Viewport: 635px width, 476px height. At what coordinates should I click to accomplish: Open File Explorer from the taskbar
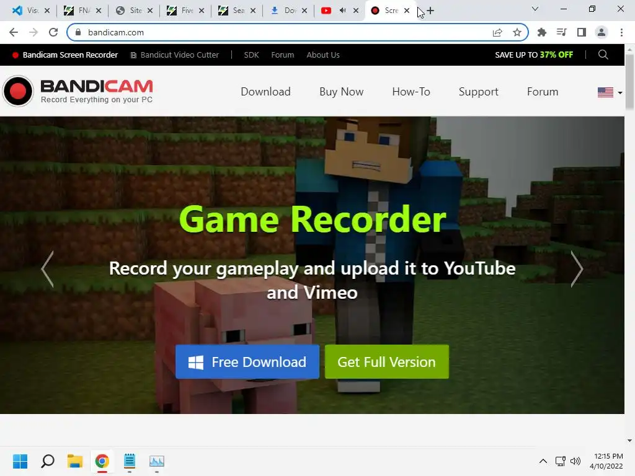75,461
